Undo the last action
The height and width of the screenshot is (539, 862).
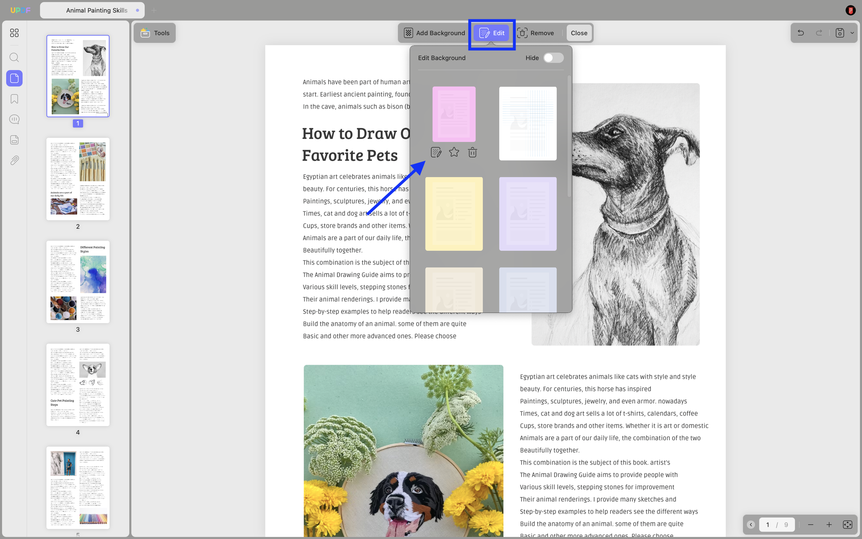[801, 33]
